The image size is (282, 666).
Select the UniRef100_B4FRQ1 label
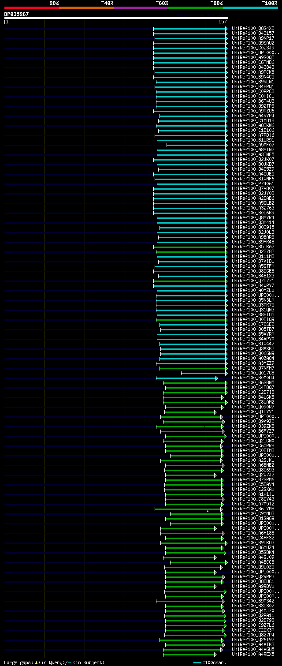pos(253,86)
